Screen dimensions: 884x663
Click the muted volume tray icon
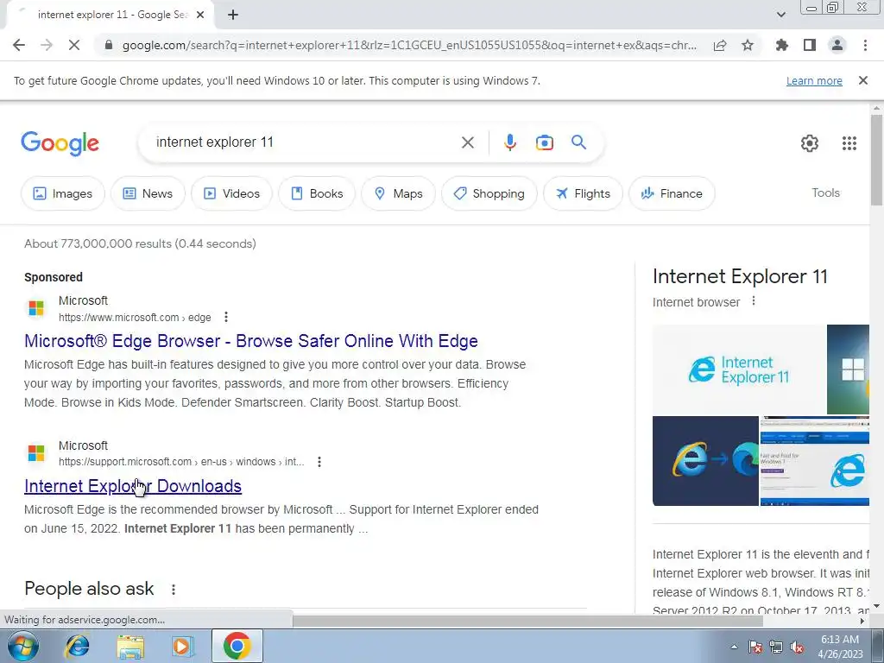(x=797, y=647)
